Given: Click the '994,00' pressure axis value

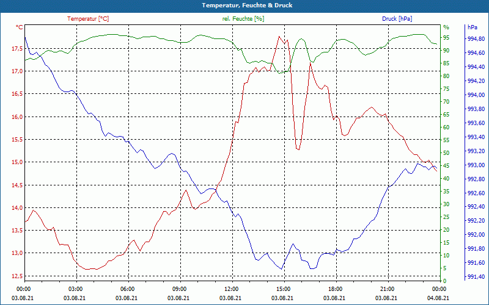Looking at the screenshot, I should (476, 95).
